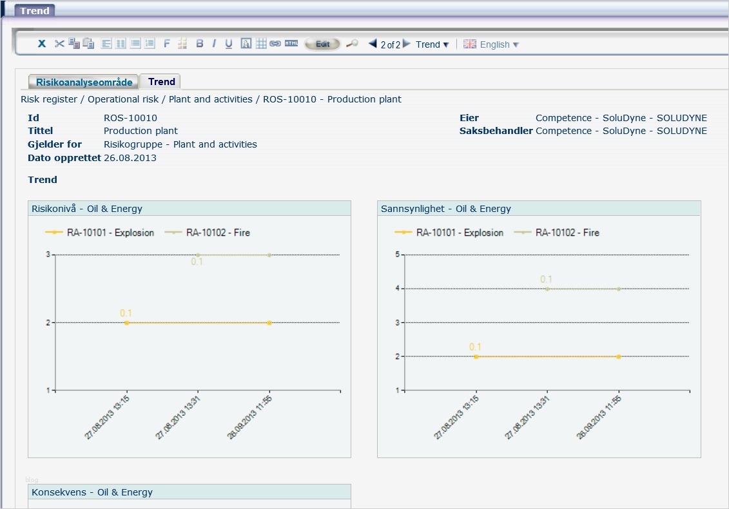Click the magnifier search icon
The image size is (729, 509).
tap(352, 44)
